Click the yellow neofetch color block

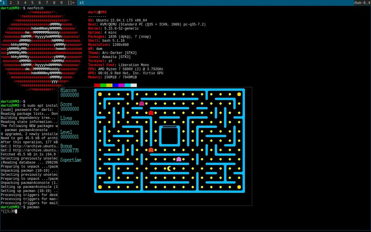point(109,85)
